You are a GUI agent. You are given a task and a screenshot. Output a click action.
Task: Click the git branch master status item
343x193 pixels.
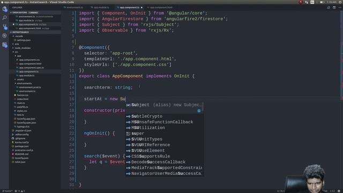pos(7,191)
